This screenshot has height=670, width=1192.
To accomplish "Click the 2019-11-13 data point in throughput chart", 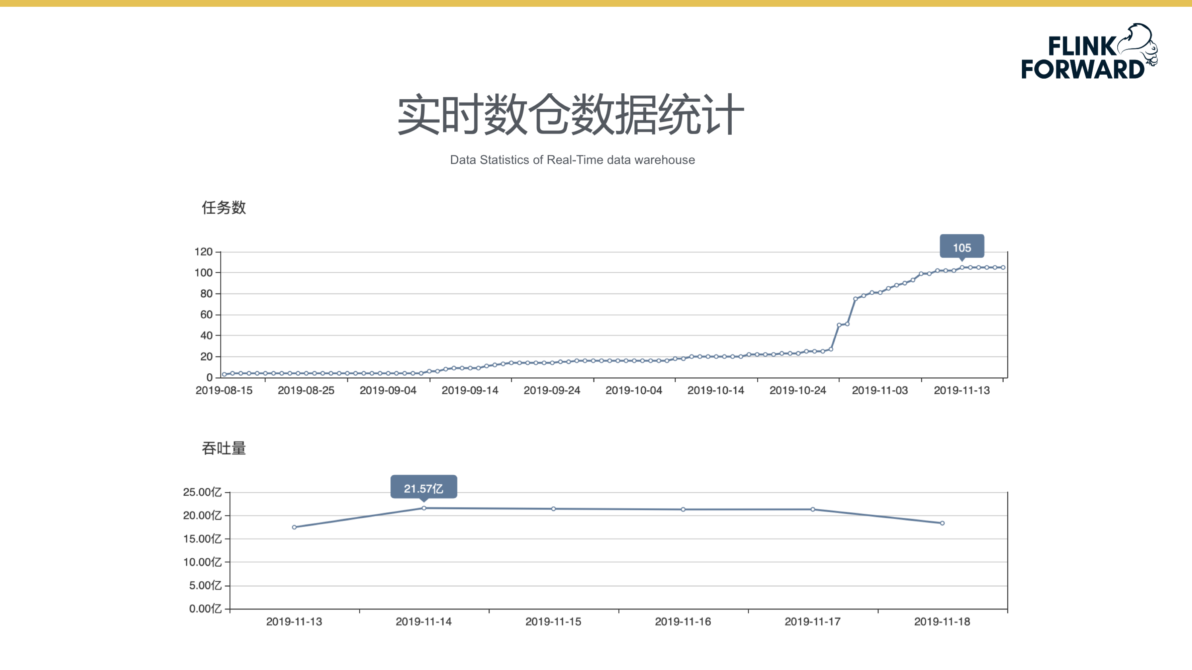I will coord(294,527).
